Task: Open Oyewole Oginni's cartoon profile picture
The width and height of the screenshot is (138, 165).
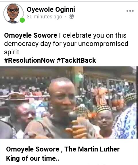Action: pos(13,14)
